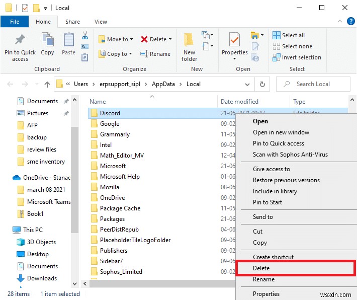
Task: Click Users in the address breadcrumb
Action: (81, 84)
